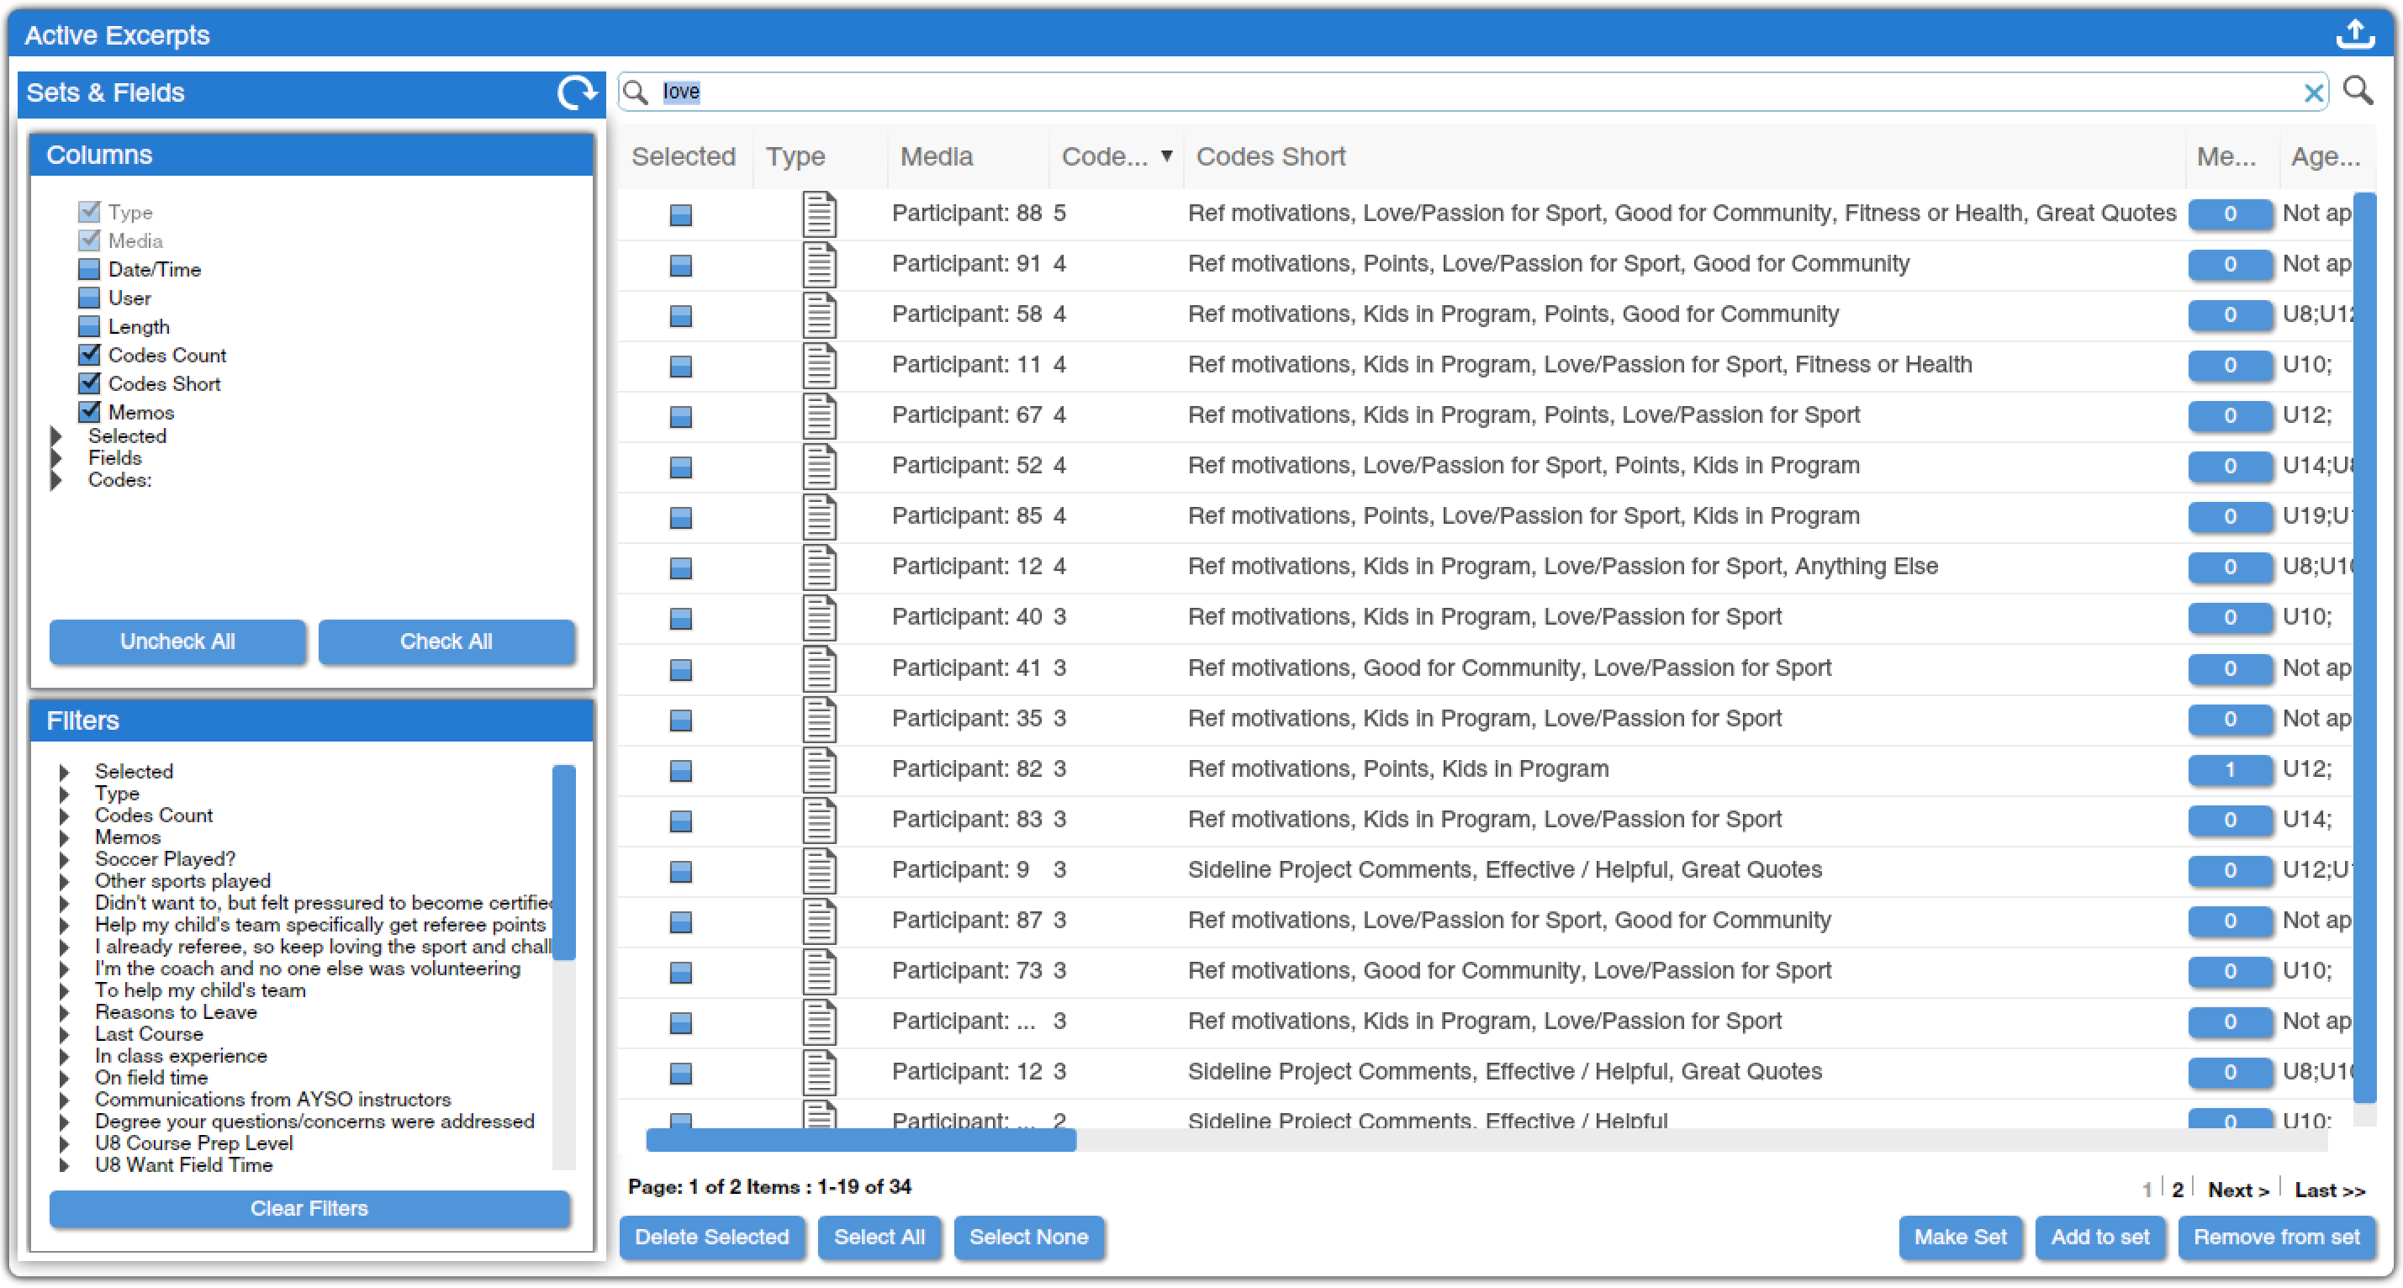Tick the Selected box for Participant: 58
The height and width of the screenshot is (1288, 2403).
681,315
